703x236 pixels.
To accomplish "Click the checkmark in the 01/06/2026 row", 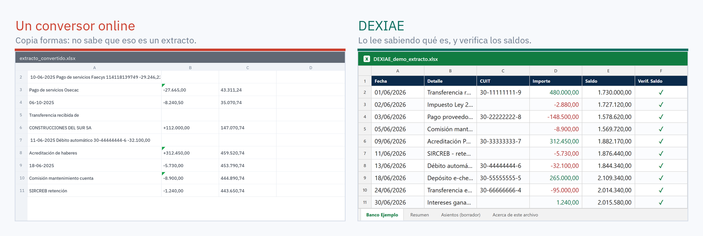I will pyautogui.click(x=661, y=92).
